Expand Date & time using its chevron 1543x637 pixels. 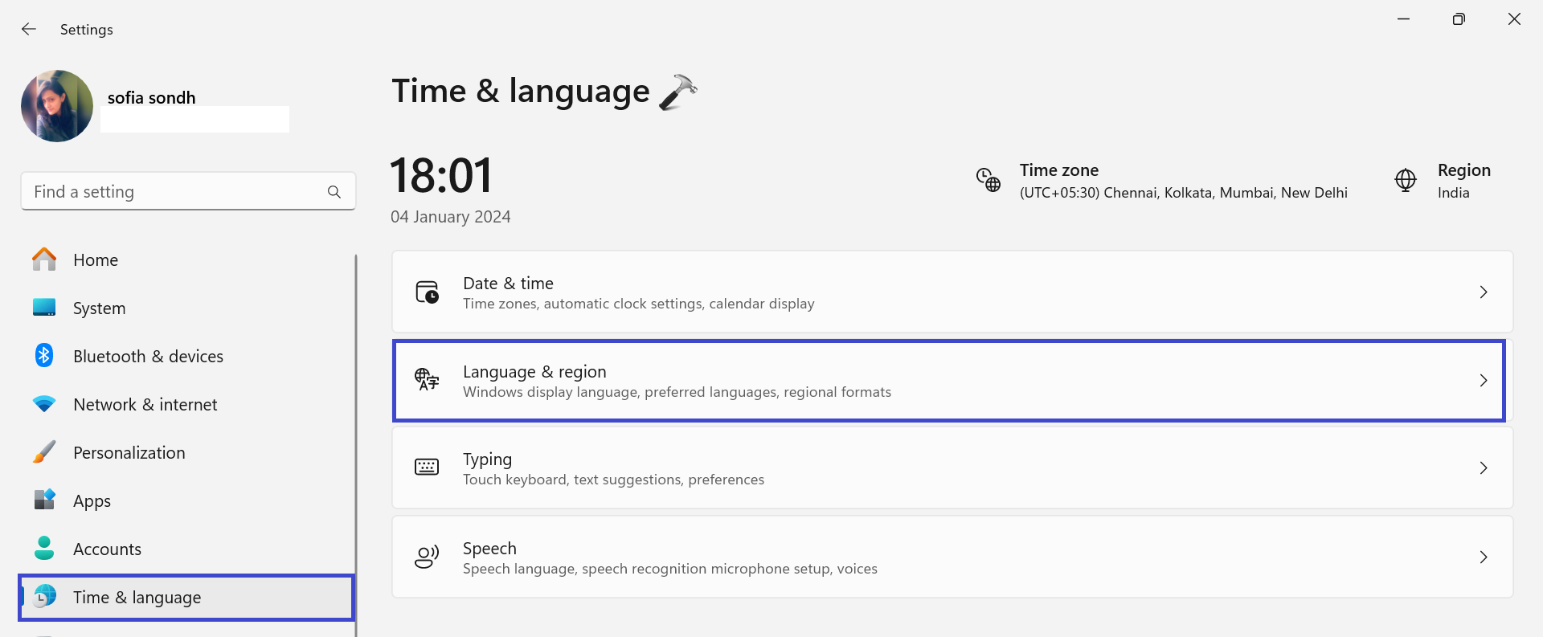tap(1483, 292)
